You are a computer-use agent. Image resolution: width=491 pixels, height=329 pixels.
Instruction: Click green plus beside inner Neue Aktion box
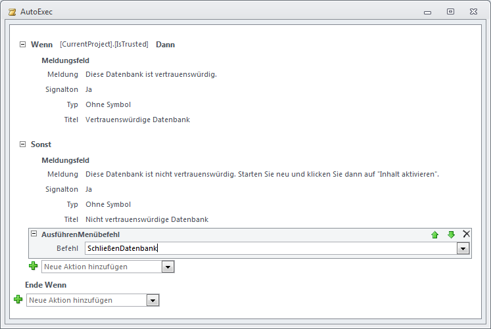(33, 266)
